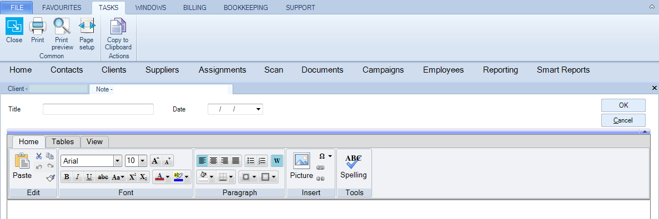This screenshot has width=659, height=219.
Task: Open the outside border dropdown arrow
Action: tap(254, 177)
